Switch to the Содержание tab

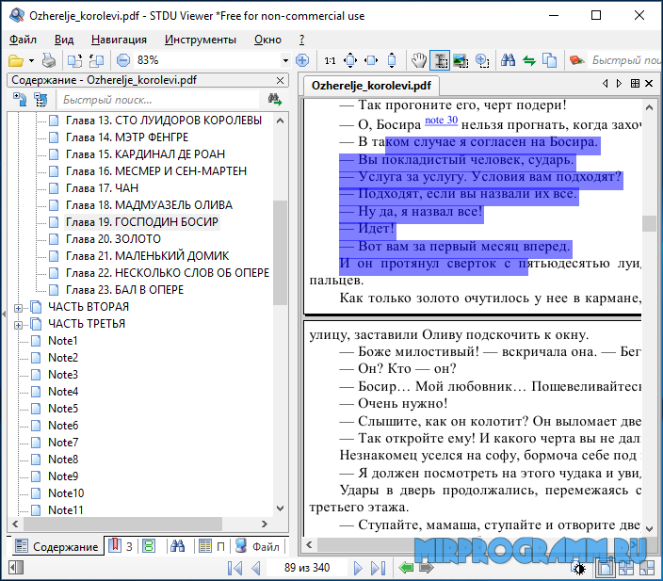click(x=57, y=546)
